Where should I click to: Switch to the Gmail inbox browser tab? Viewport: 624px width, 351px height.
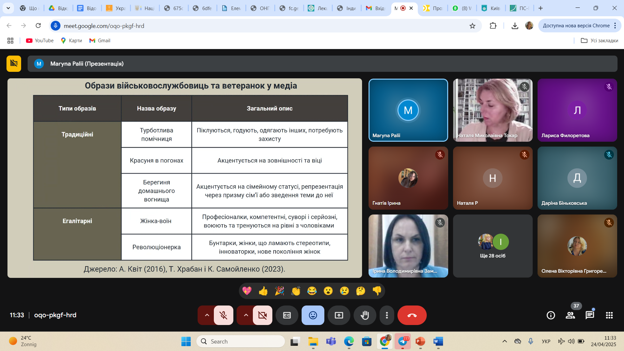375,8
